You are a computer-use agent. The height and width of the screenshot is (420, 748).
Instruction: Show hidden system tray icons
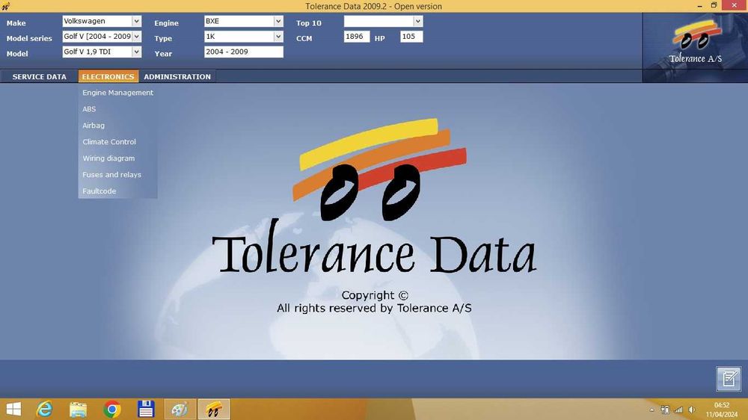tap(652, 410)
